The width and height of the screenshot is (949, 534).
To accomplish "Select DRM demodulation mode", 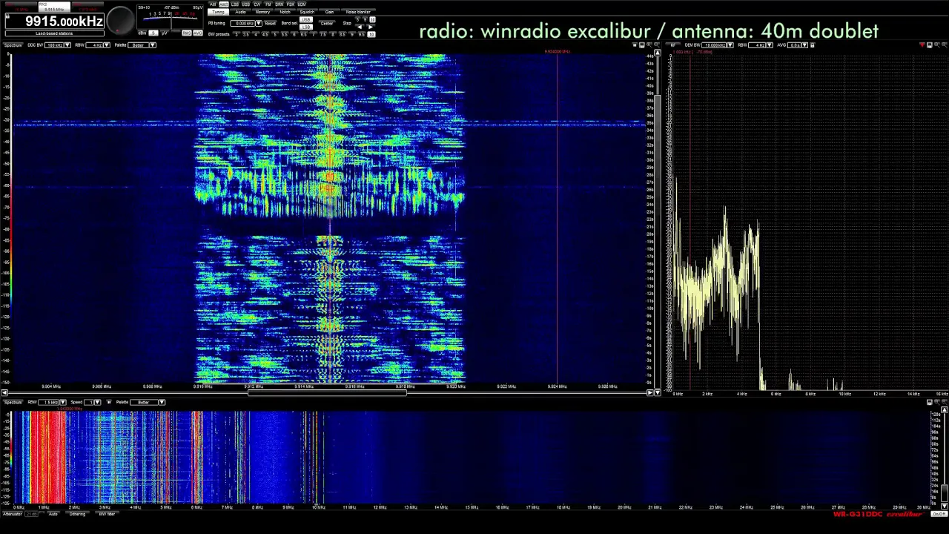I will pyautogui.click(x=280, y=4).
